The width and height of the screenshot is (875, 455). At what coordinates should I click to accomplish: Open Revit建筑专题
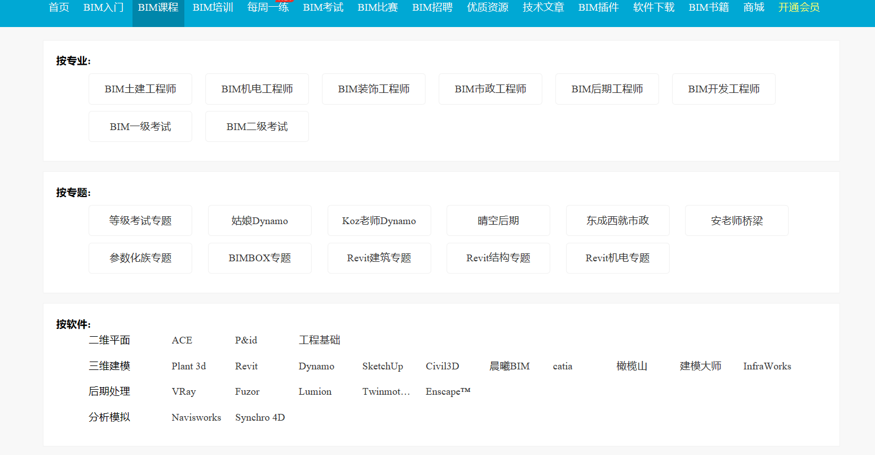click(x=379, y=258)
